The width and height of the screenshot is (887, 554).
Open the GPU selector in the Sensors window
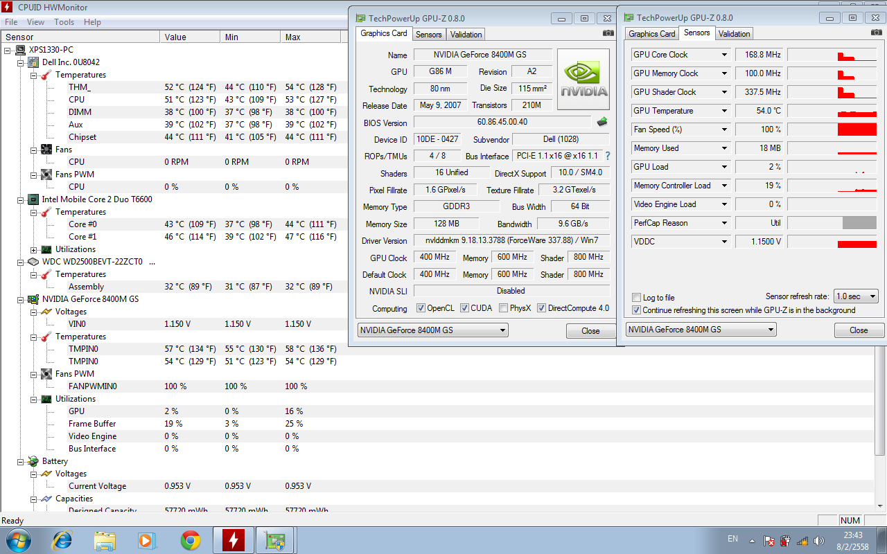pos(701,330)
